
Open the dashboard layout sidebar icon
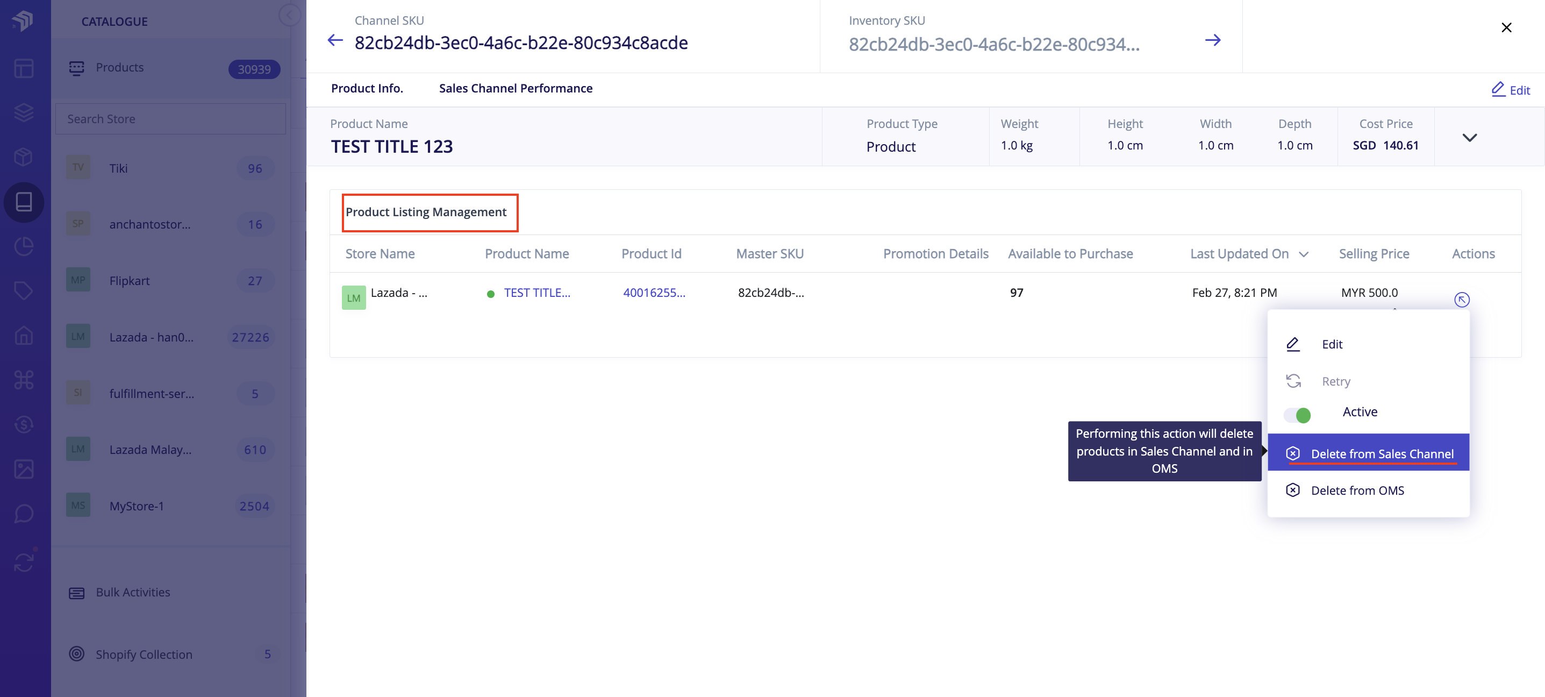[x=24, y=68]
